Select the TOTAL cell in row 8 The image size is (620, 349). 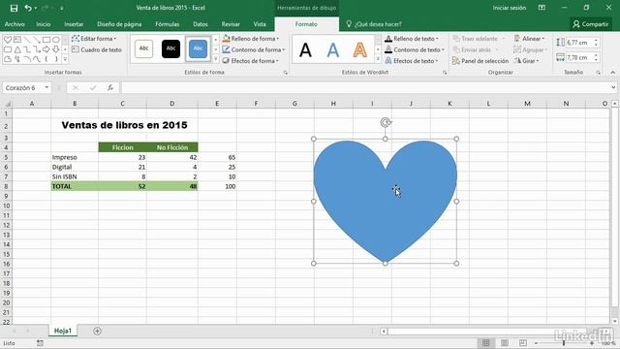pos(75,186)
